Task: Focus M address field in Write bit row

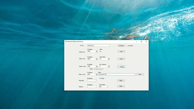Action: tap(92, 87)
